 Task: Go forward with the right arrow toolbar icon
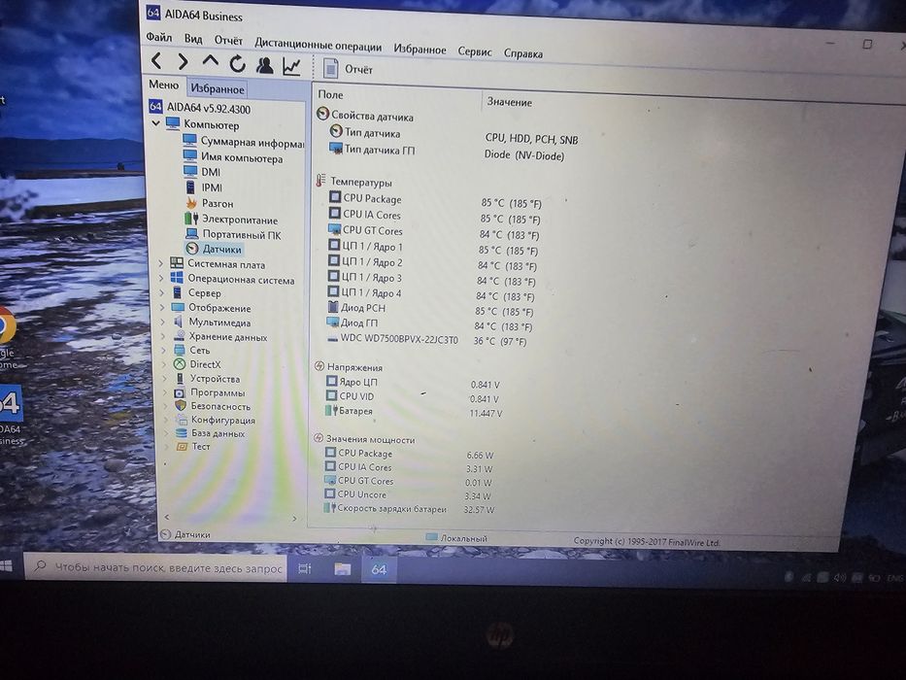tap(184, 61)
